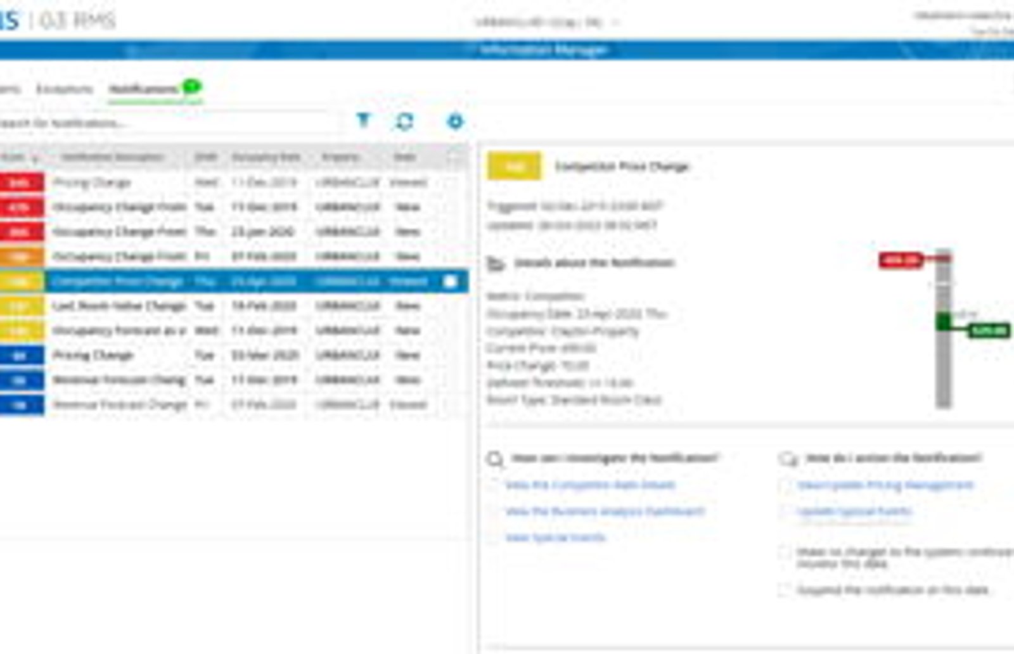
Task: Sort by Notification Description column header
Action: click(112, 157)
